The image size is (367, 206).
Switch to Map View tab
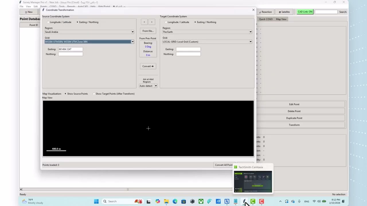point(281,19)
